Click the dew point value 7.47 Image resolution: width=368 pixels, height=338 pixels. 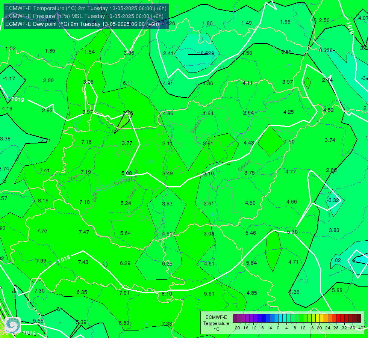click(x=84, y=232)
